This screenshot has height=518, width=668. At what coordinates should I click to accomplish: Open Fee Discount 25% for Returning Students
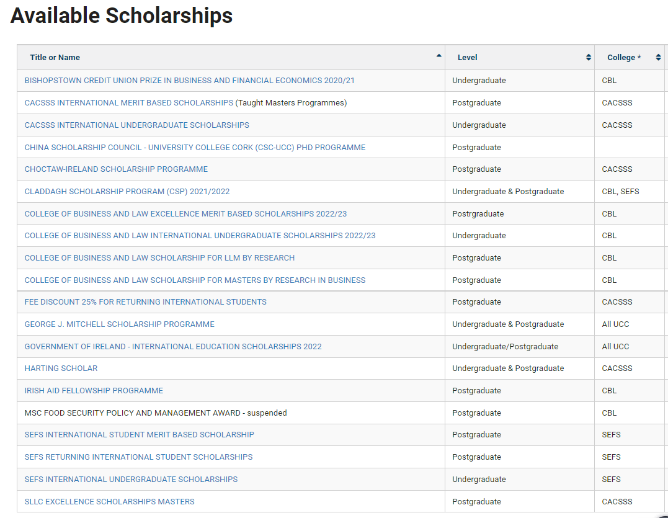click(x=146, y=302)
